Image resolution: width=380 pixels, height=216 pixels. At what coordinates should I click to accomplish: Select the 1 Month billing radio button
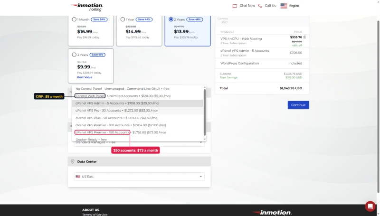pos(74,19)
